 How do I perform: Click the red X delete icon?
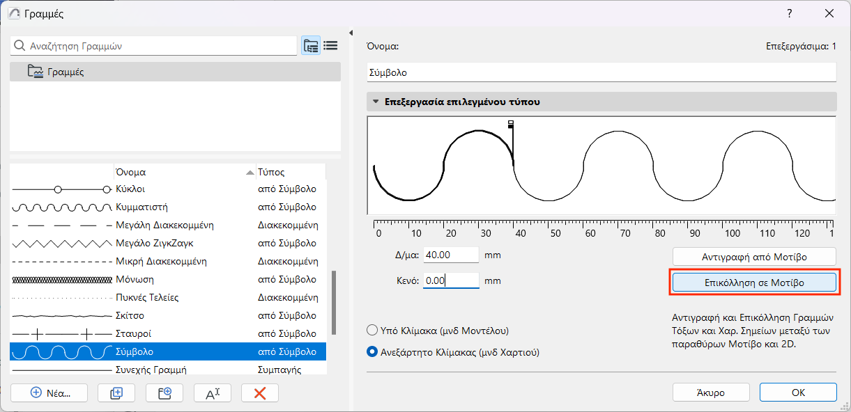(x=260, y=393)
